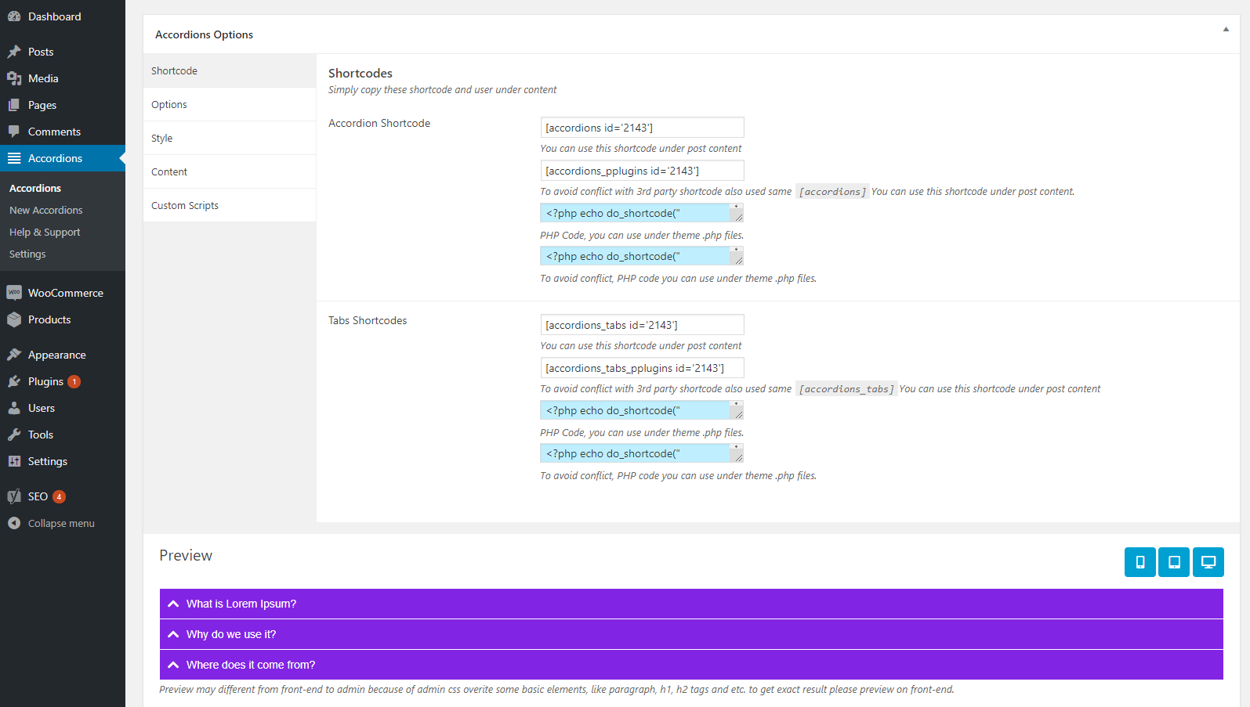Click the Appearance paintbrush icon
Screen dimensions: 1250x707
pos(14,355)
